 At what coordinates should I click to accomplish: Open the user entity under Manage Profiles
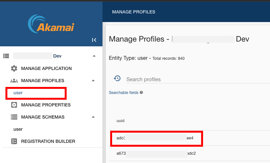pyautogui.click(x=18, y=93)
